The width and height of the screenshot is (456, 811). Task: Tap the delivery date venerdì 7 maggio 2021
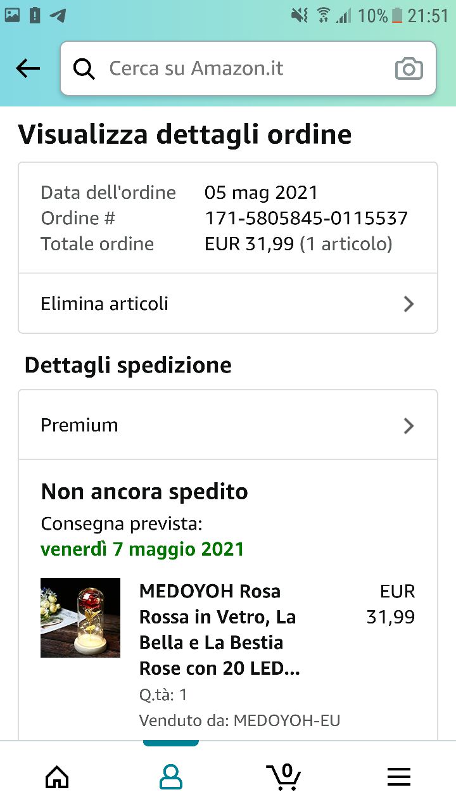(142, 549)
